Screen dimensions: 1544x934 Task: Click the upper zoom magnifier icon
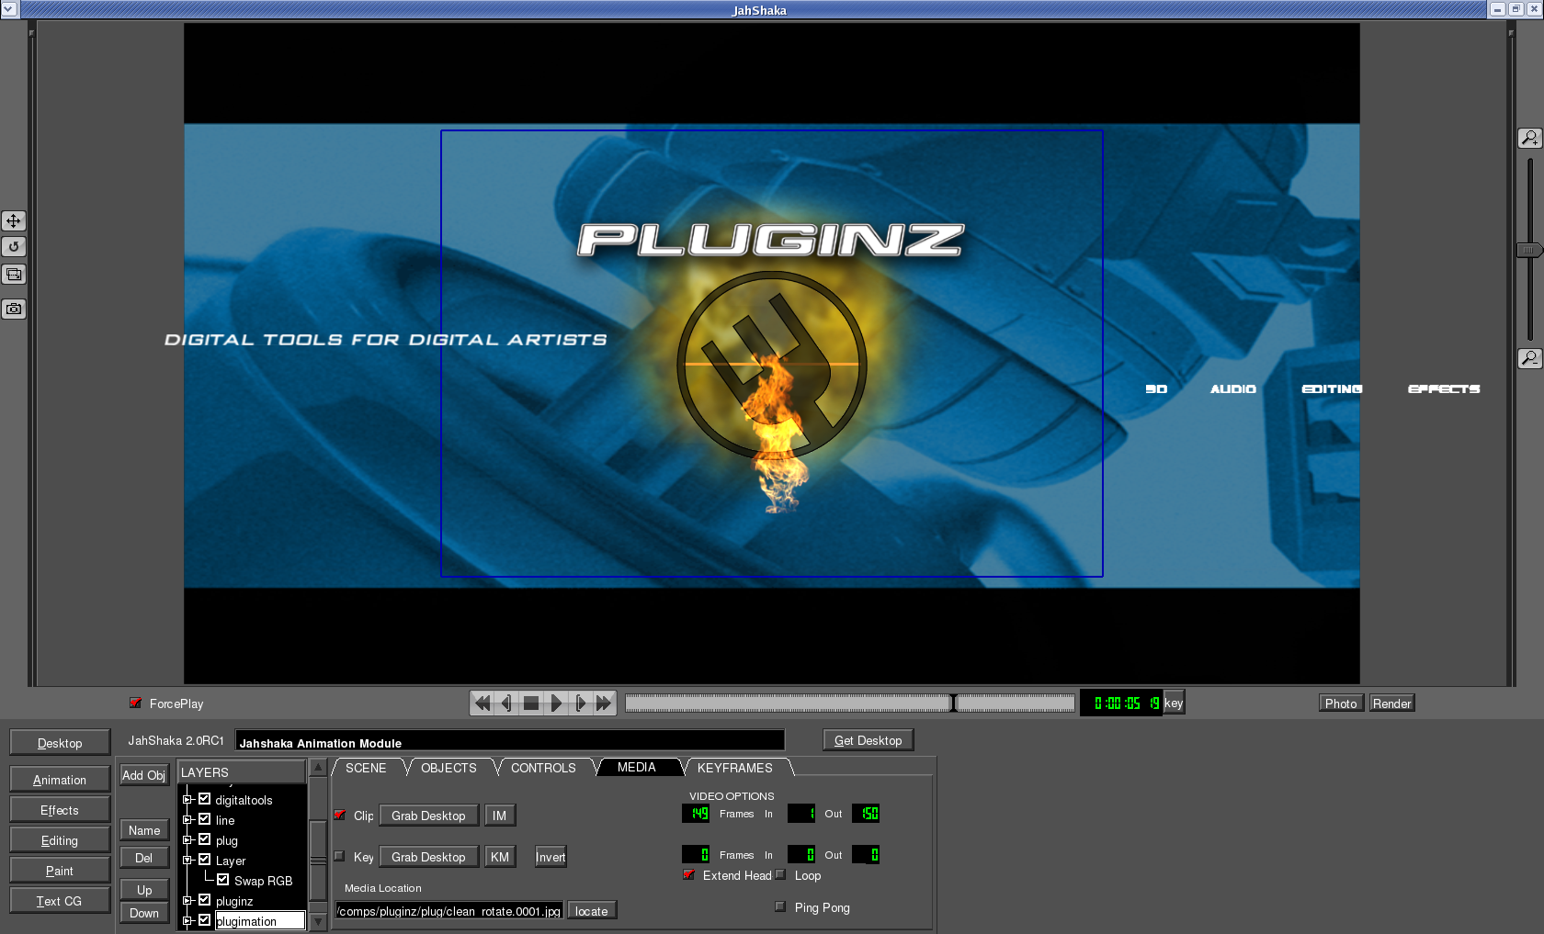click(x=1529, y=138)
